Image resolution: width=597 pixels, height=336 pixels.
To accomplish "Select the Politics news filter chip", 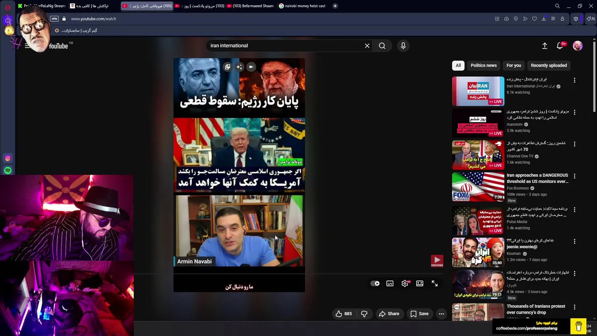I will click(x=484, y=65).
